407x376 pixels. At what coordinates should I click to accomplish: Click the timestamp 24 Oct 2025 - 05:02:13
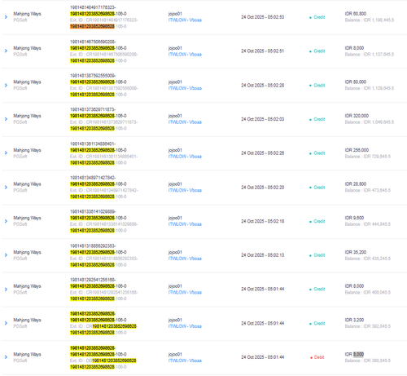click(263, 255)
